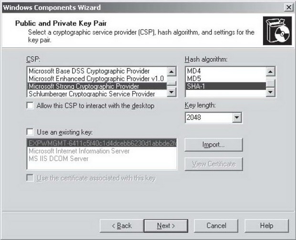This screenshot has width=296, height=240.
Task: Go Back to previous wizard page
Action: (x=122, y=226)
